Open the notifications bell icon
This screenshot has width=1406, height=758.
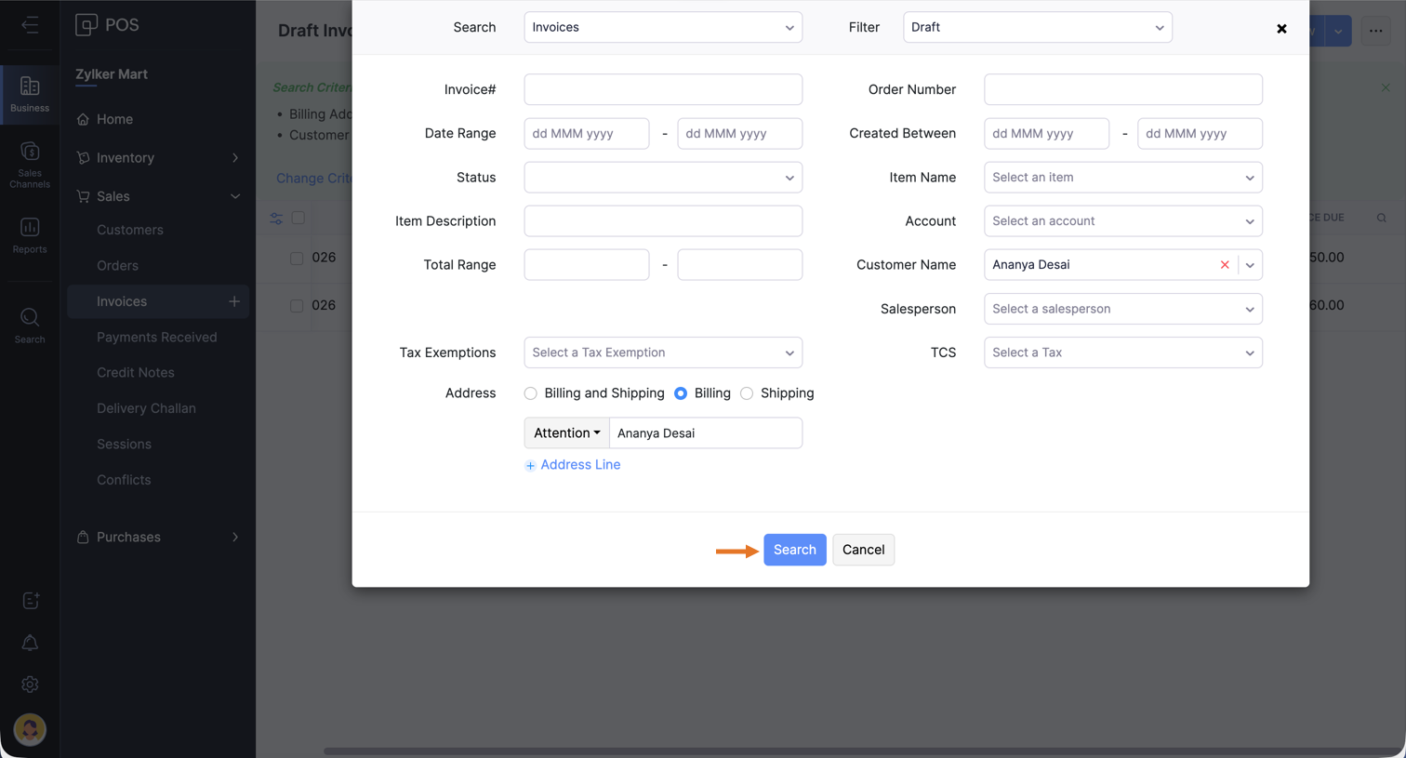tap(30, 643)
